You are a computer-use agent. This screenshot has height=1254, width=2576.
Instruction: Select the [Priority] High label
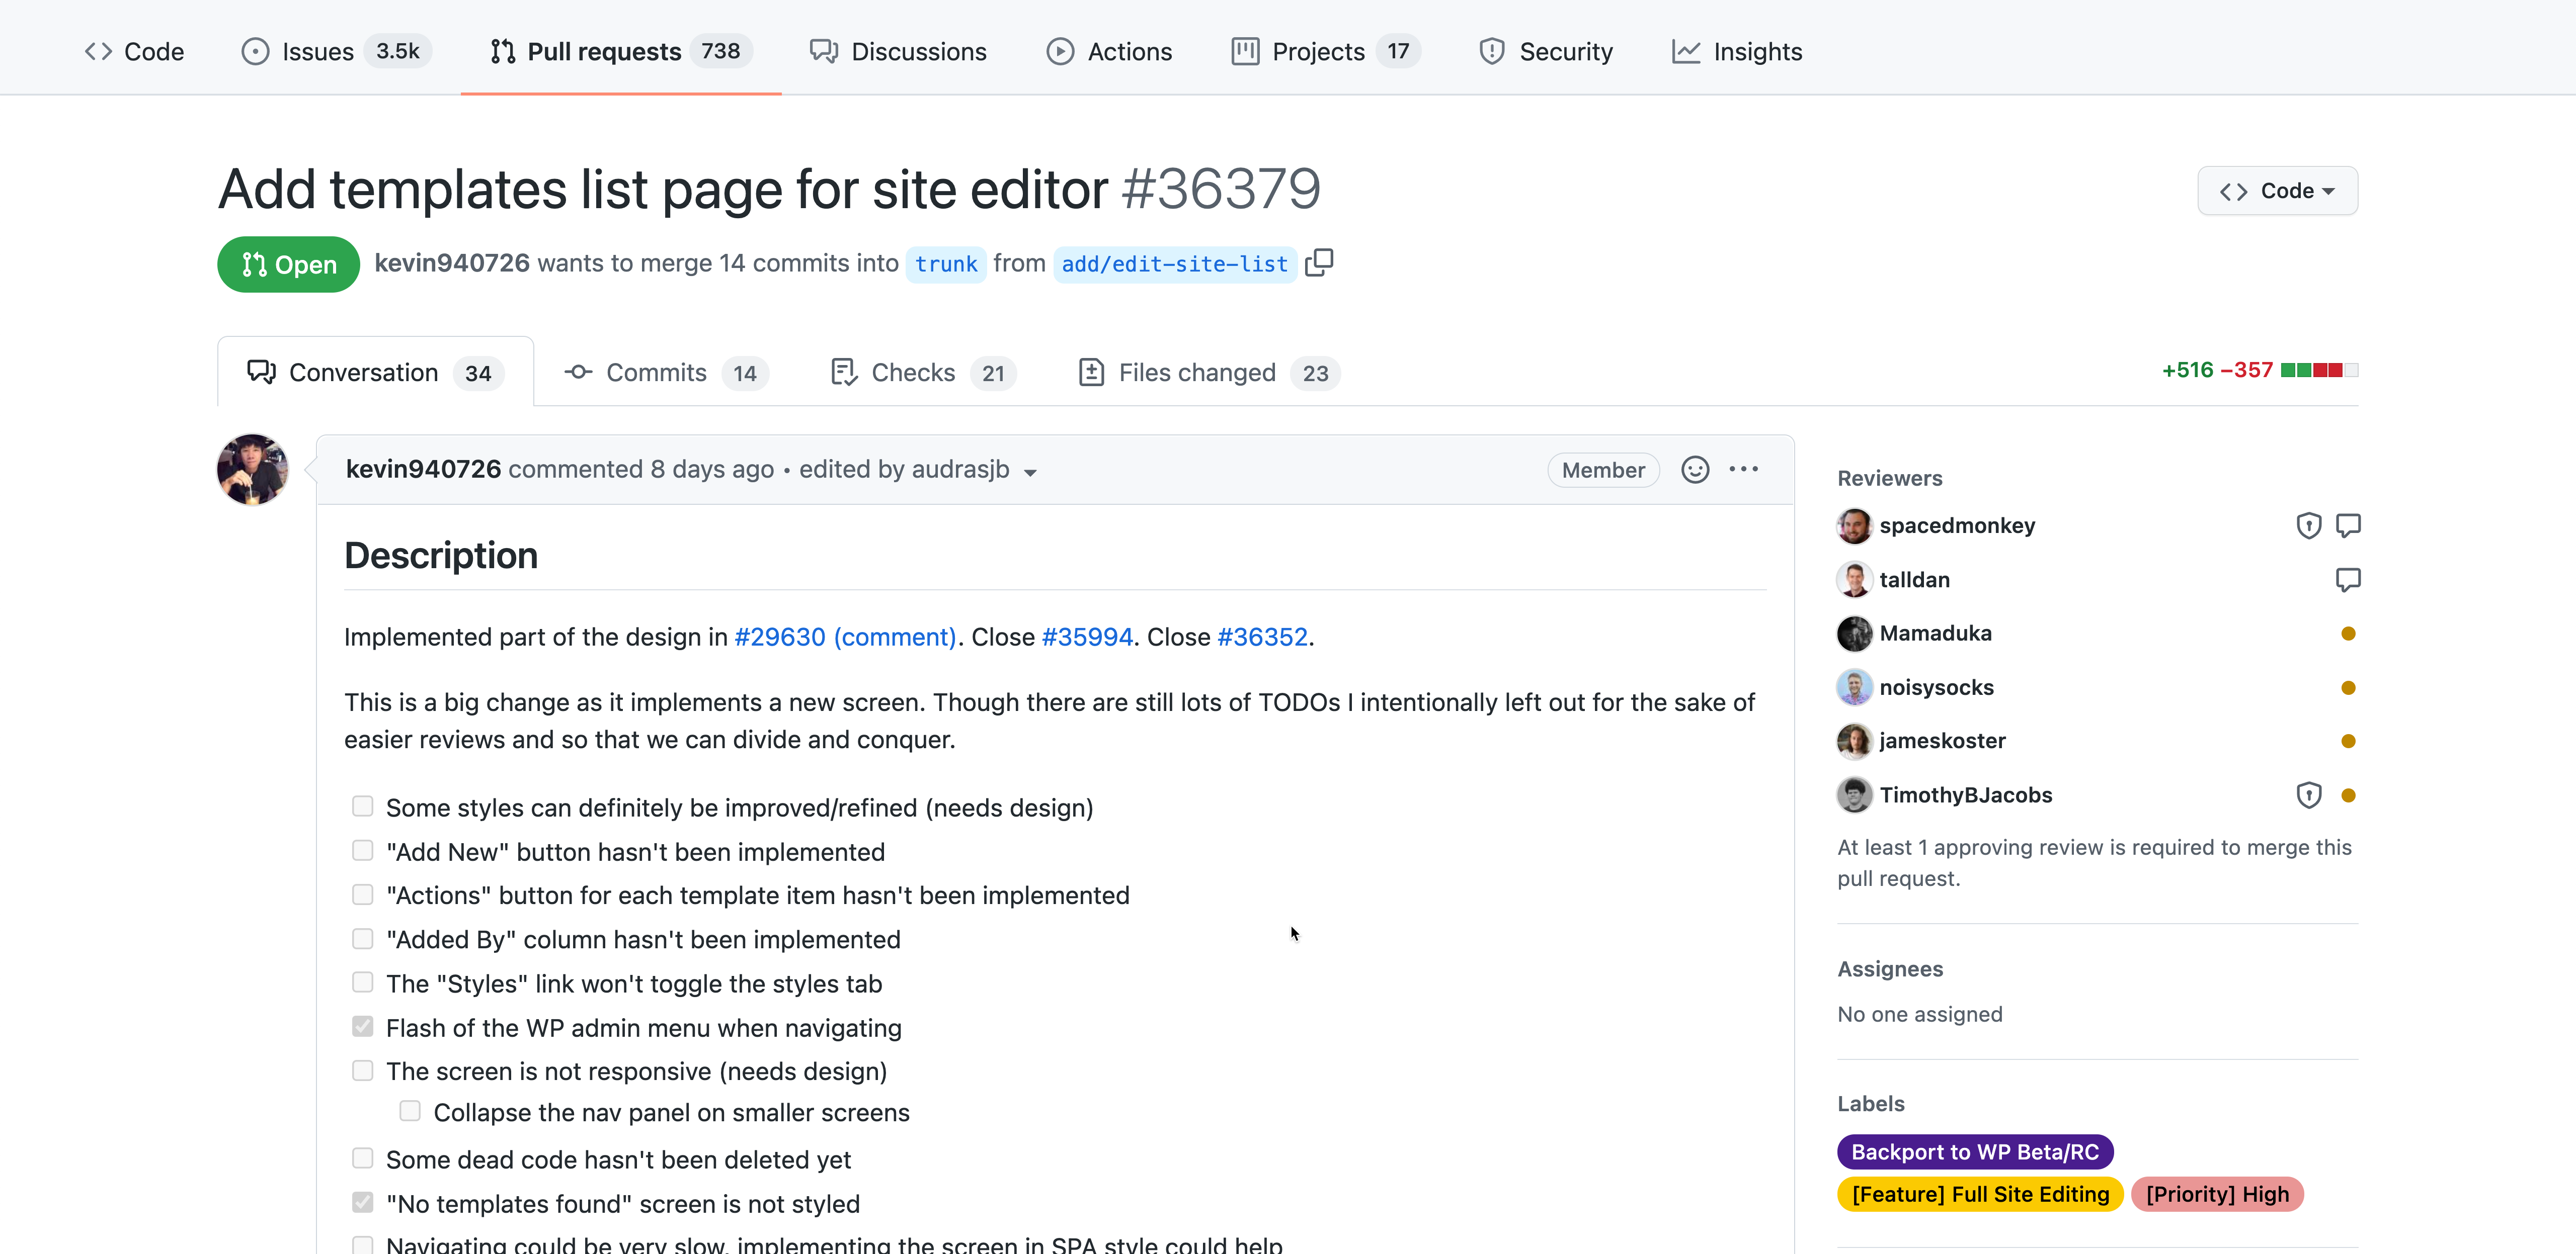pyautogui.click(x=2217, y=1194)
